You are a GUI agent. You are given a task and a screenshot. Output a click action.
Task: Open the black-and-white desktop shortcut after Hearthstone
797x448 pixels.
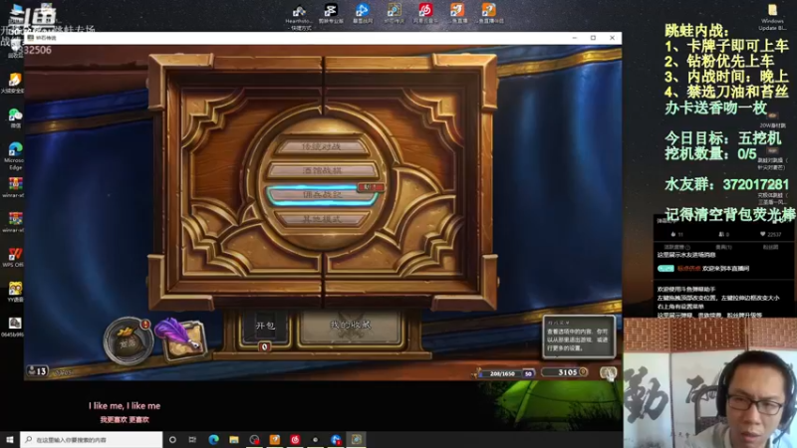point(331,13)
